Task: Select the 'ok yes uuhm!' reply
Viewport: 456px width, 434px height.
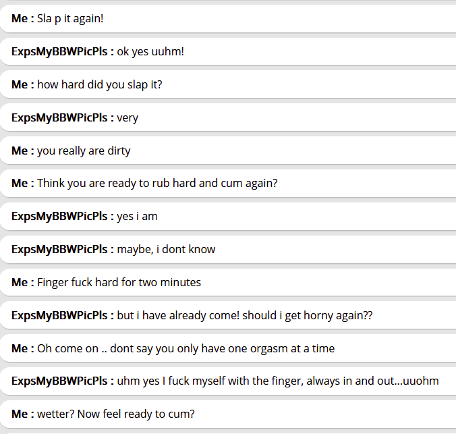Action: point(150,51)
